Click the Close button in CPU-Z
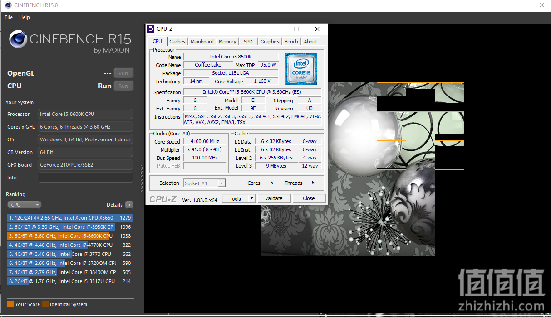551x317 pixels. pos(309,198)
